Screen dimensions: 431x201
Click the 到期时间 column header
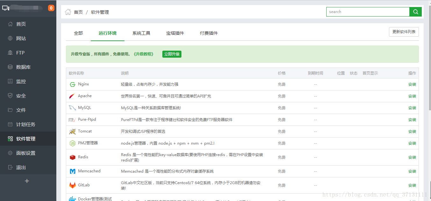click(315, 73)
